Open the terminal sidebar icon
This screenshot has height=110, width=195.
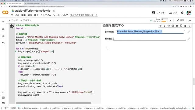pos(3,103)
